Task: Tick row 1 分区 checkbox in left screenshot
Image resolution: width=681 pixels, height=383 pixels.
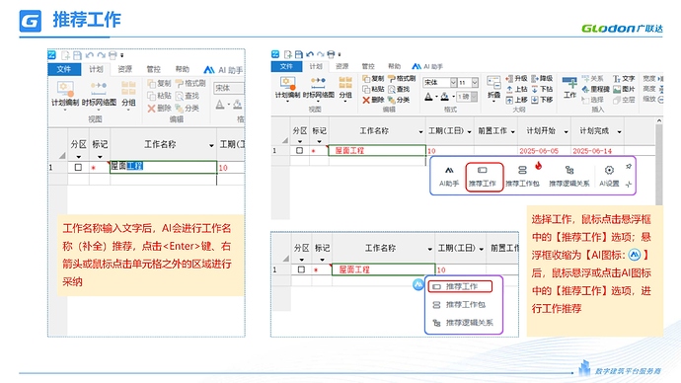Action: (x=78, y=167)
